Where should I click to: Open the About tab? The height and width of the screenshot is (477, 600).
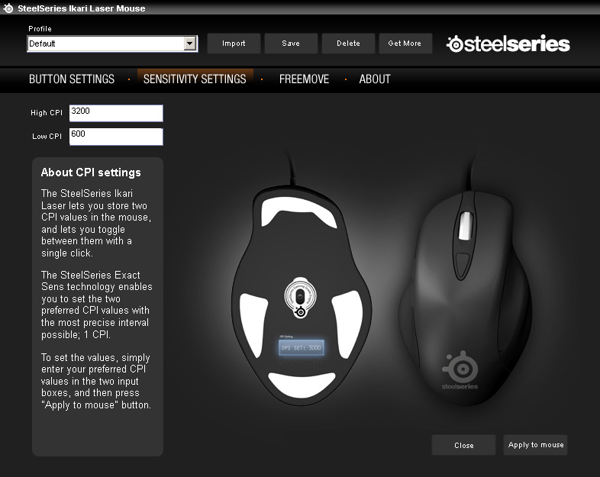375,79
